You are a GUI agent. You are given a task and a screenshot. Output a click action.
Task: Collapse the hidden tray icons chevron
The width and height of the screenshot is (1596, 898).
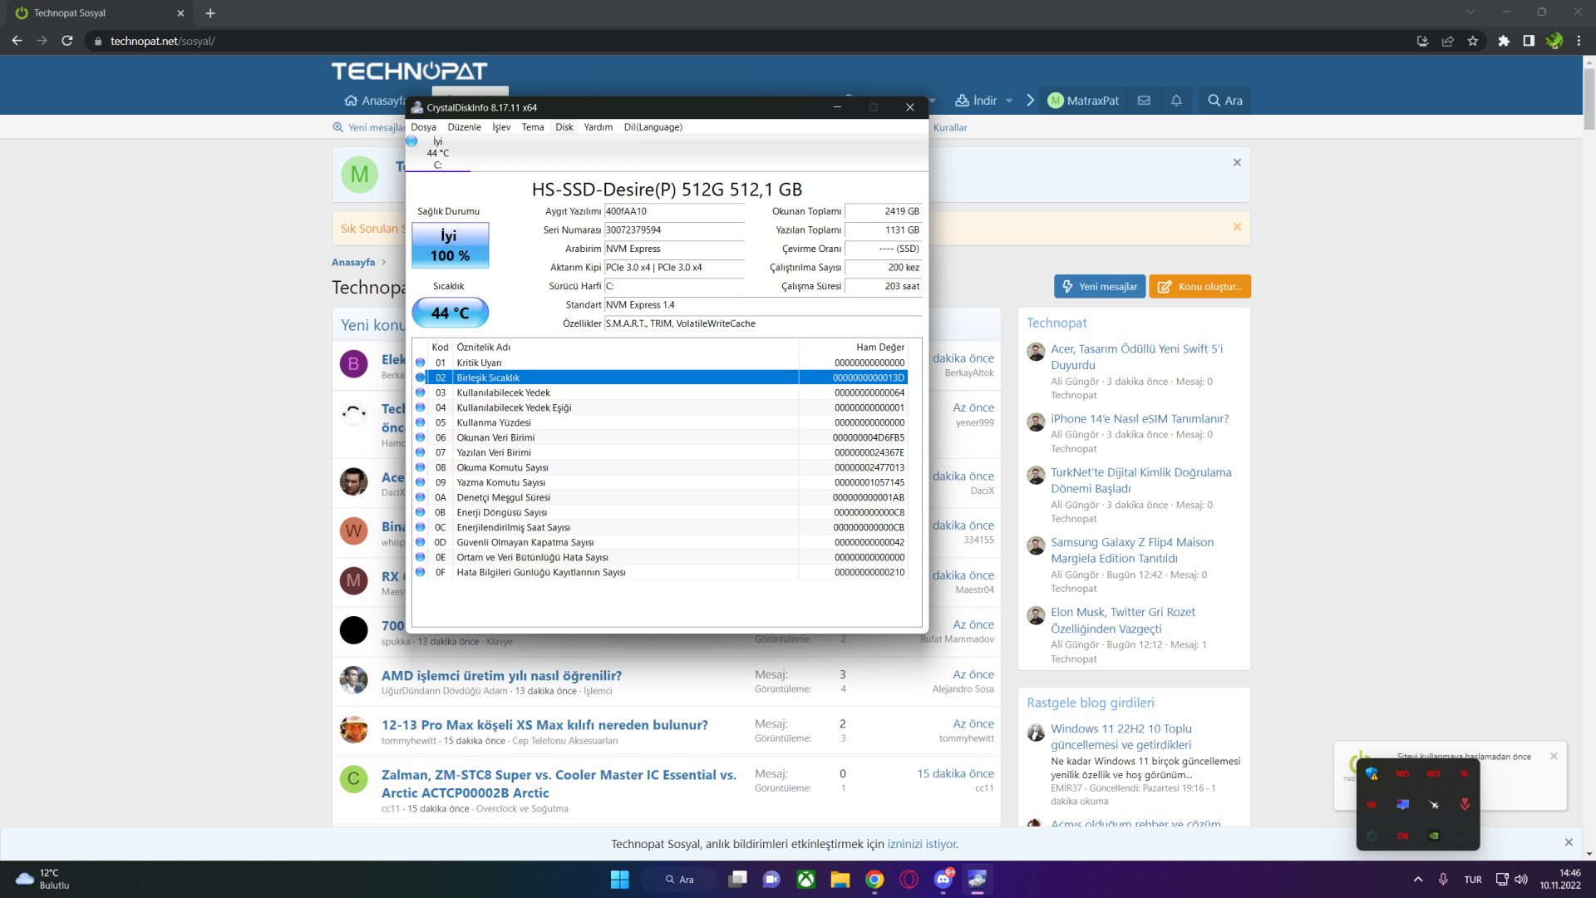coord(1418,879)
